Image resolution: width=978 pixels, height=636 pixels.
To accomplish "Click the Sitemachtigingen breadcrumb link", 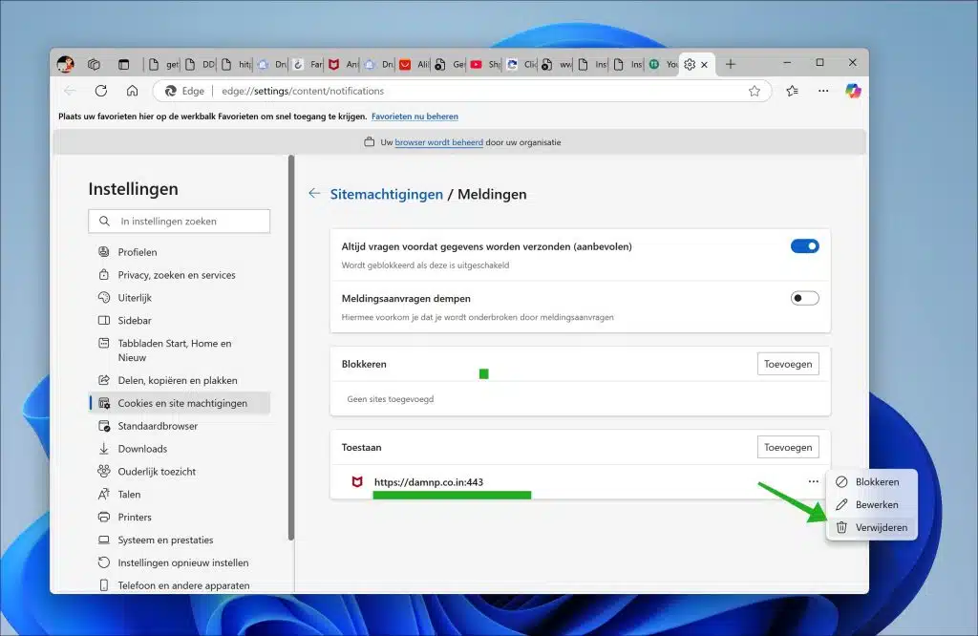I will (x=386, y=194).
